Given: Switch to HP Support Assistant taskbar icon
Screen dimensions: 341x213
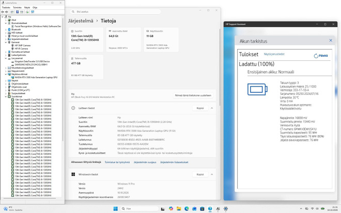Looking at the screenshot, I should click(x=210, y=209).
